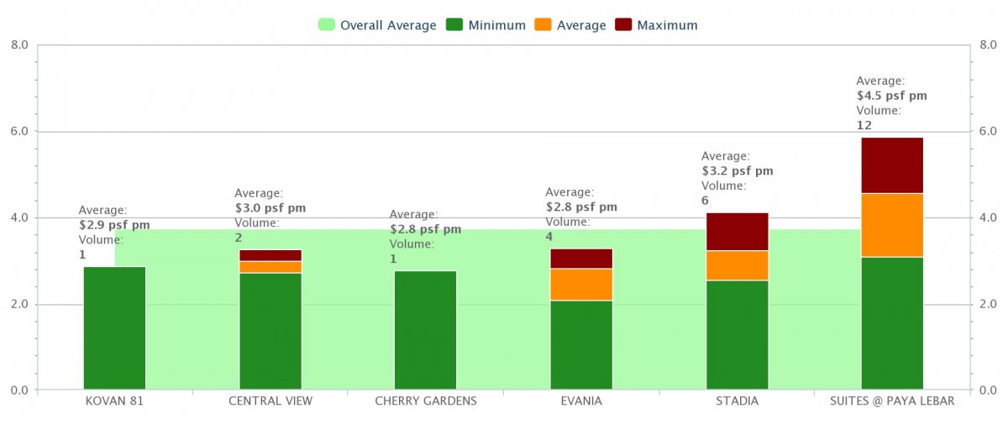Image resolution: width=1008 pixels, height=424 pixels.
Task: Click the left axis 2.0 tick label
Action: tap(19, 304)
